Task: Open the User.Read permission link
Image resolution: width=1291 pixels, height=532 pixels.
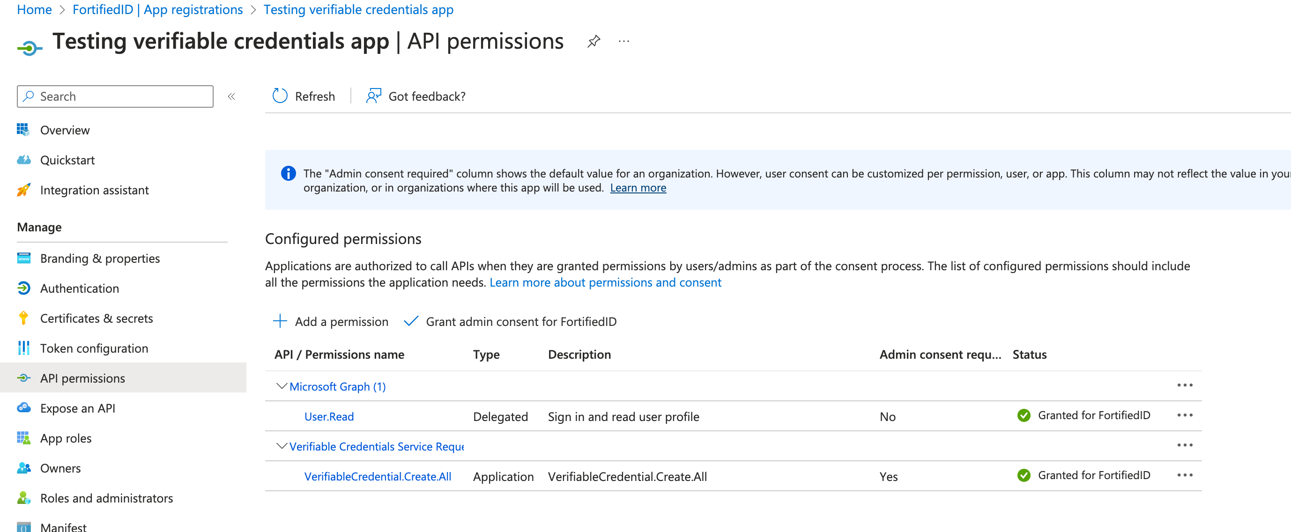Action: coord(329,416)
